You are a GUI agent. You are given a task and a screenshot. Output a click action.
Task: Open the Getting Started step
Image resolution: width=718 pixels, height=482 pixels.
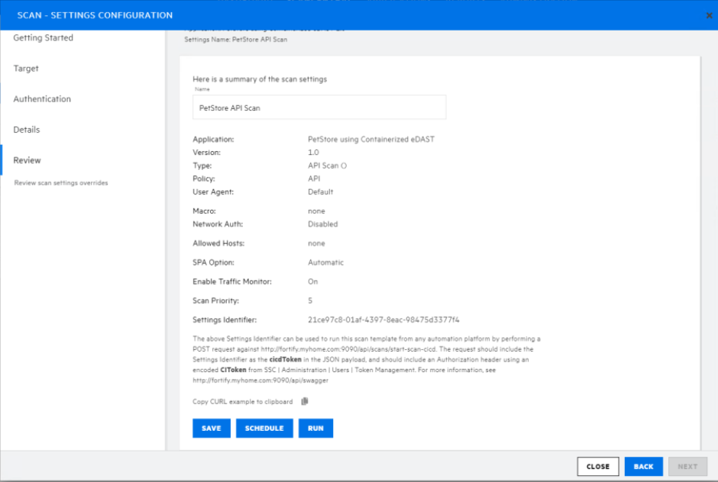[x=44, y=38]
